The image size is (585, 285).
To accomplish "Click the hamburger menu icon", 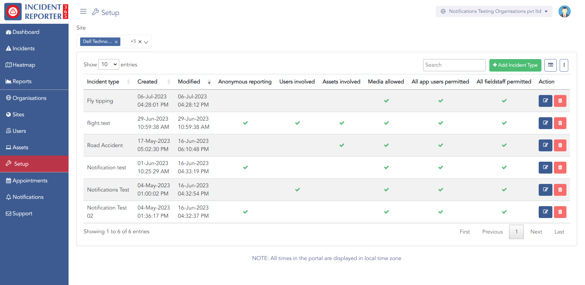I will point(83,12).
